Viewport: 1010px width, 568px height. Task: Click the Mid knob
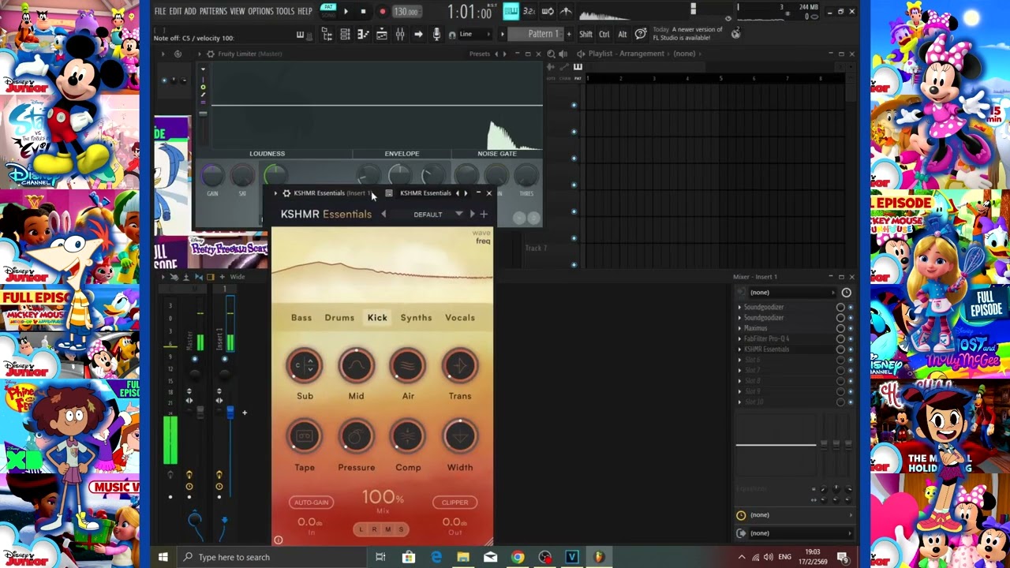[356, 366]
